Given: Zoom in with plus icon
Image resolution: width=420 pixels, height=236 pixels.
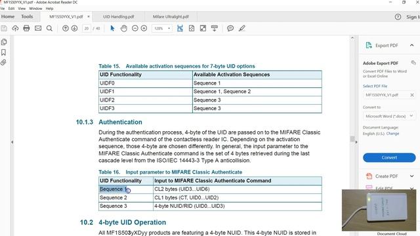Looking at the screenshot, I should (x=144, y=28).
